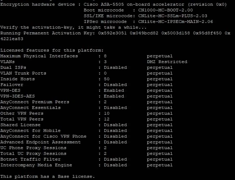
Task: Click the Running Permanent Activation Key line
Action: [115, 36]
